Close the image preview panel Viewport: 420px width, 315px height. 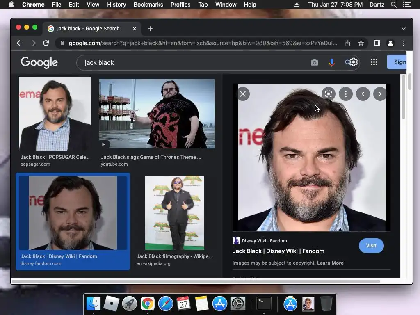point(243,94)
